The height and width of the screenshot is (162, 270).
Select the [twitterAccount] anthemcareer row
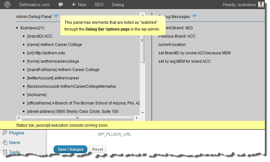pos(53,78)
